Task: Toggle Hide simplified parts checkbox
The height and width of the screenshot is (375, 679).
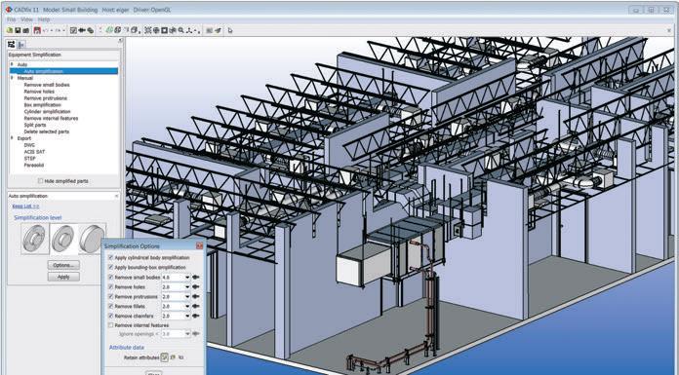Action: tap(40, 181)
